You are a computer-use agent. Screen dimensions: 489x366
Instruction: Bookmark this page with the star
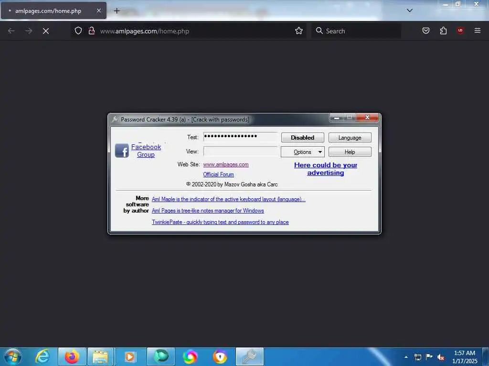click(299, 30)
